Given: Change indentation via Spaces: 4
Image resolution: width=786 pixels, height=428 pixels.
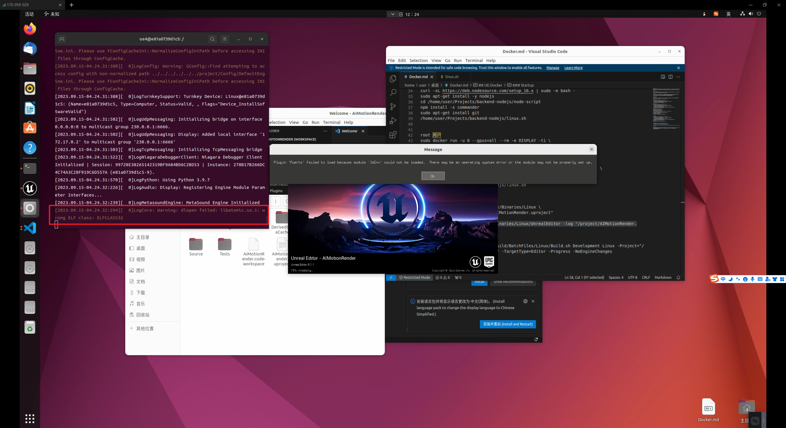Looking at the screenshot, I should point(616,277).
